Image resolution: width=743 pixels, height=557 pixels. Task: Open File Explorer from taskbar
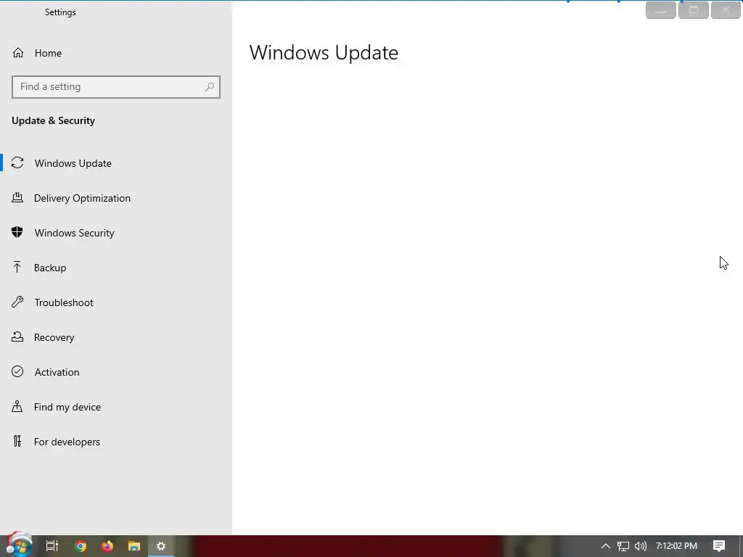(x=134, y=546)
